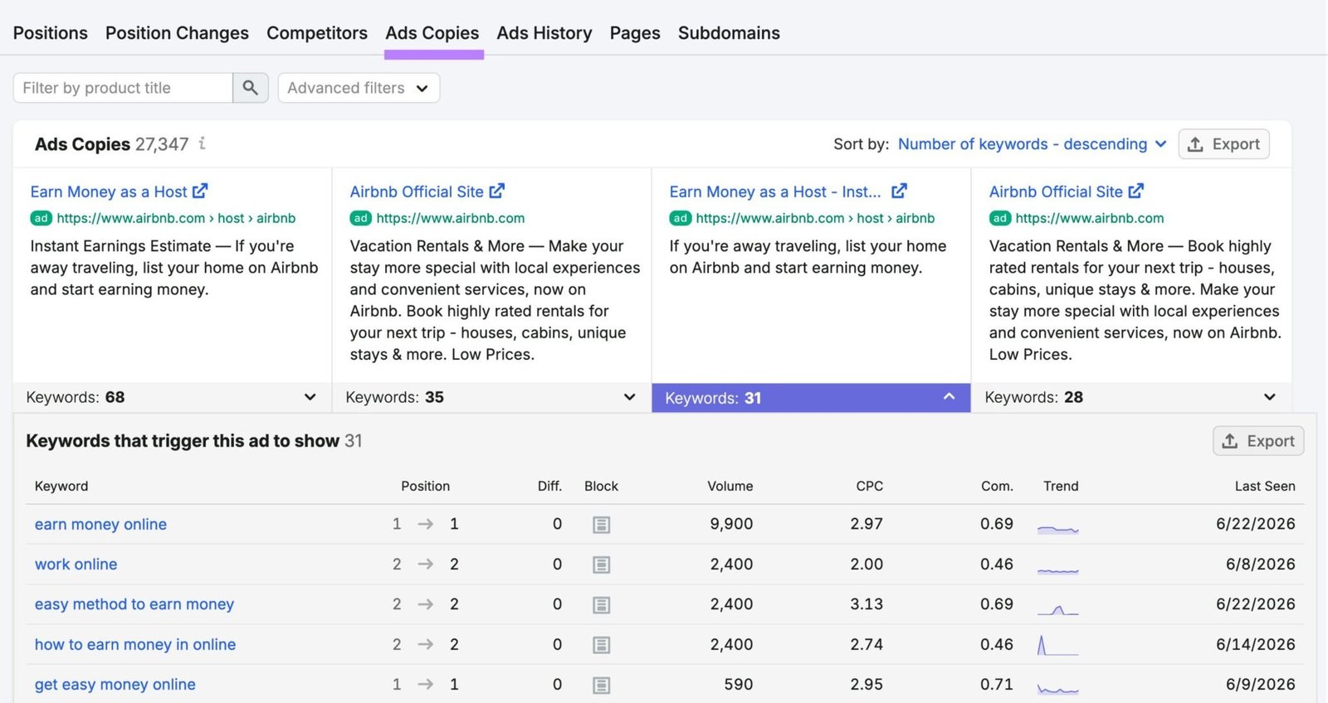The image size is (1328, 703).
Task: Export all Ads Copies
Action: pyautogui.click(x=1224, y=144)
